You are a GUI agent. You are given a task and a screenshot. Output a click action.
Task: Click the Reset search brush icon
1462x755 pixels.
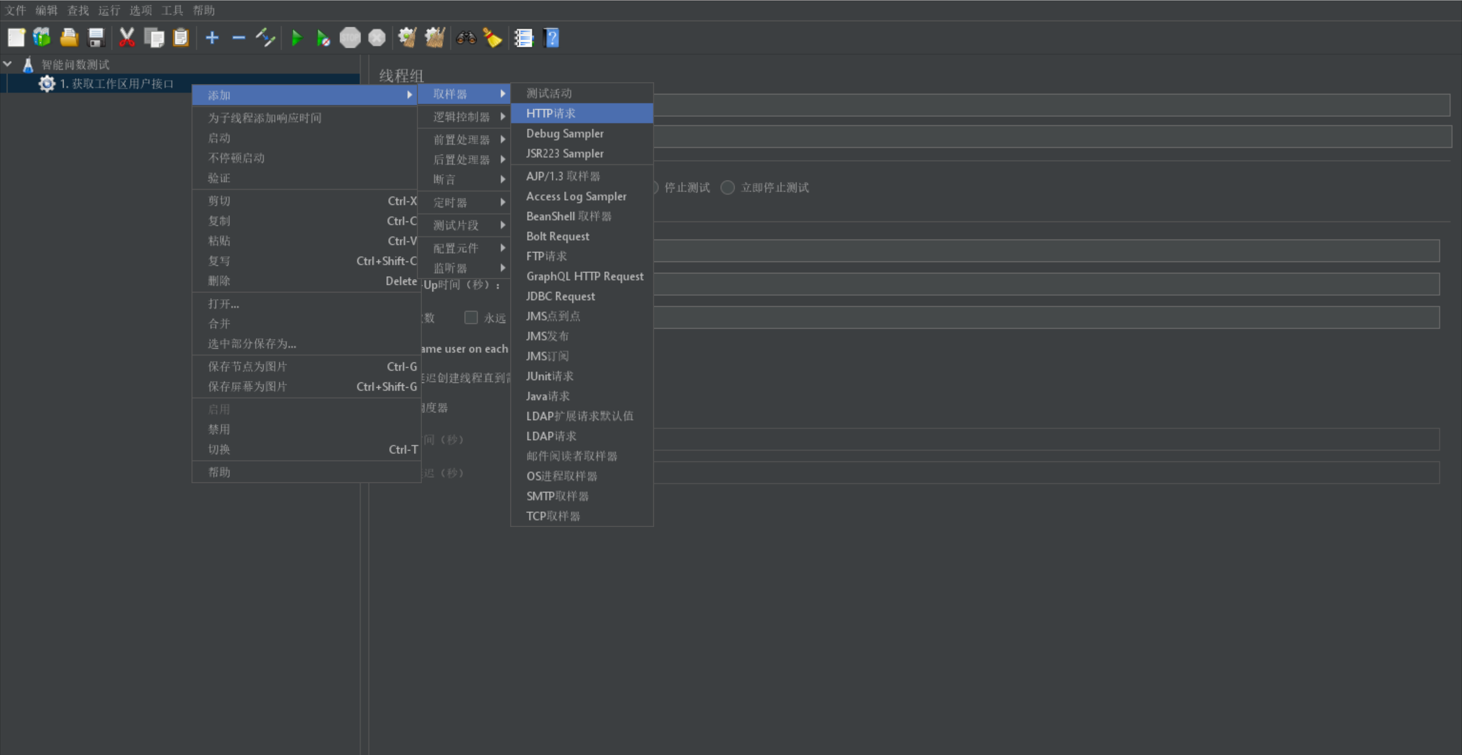tap(493, 38)
